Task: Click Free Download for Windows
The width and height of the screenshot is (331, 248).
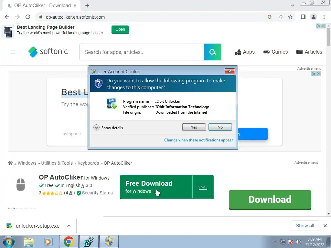Action: 156,187
